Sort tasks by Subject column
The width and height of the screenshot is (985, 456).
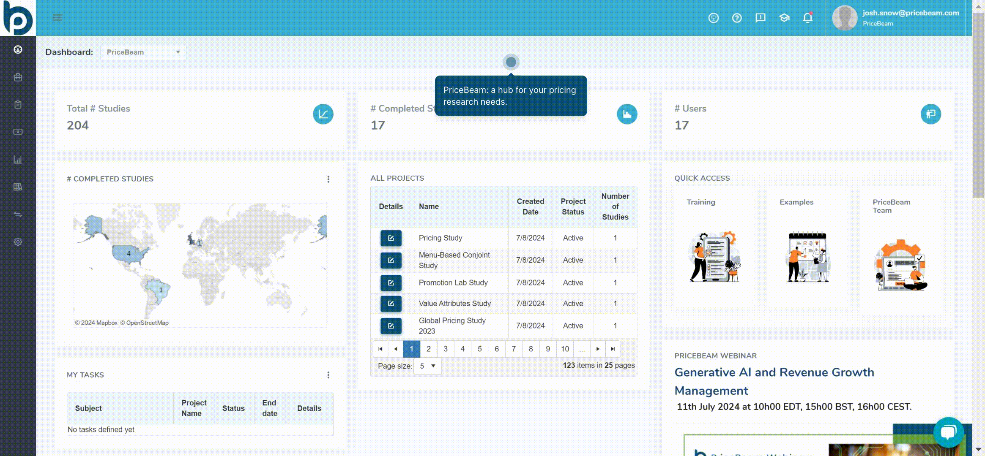tap(88, 408)
